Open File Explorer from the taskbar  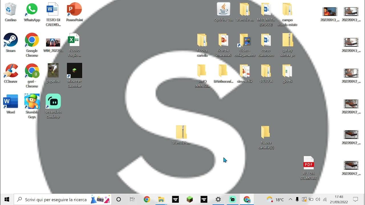point(161,199)
